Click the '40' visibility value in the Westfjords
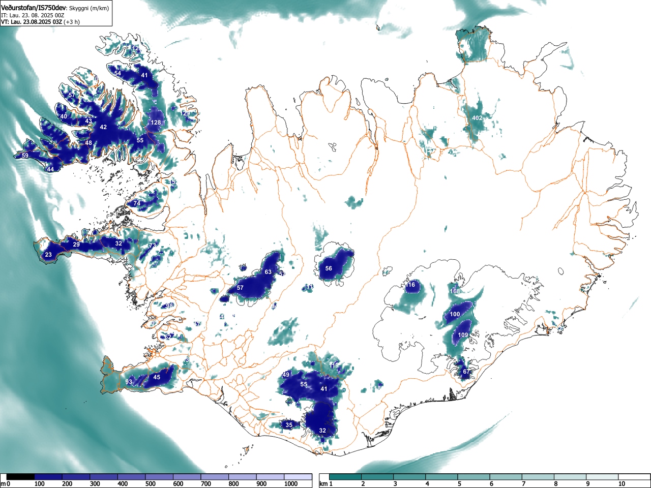 click(64, 116)
